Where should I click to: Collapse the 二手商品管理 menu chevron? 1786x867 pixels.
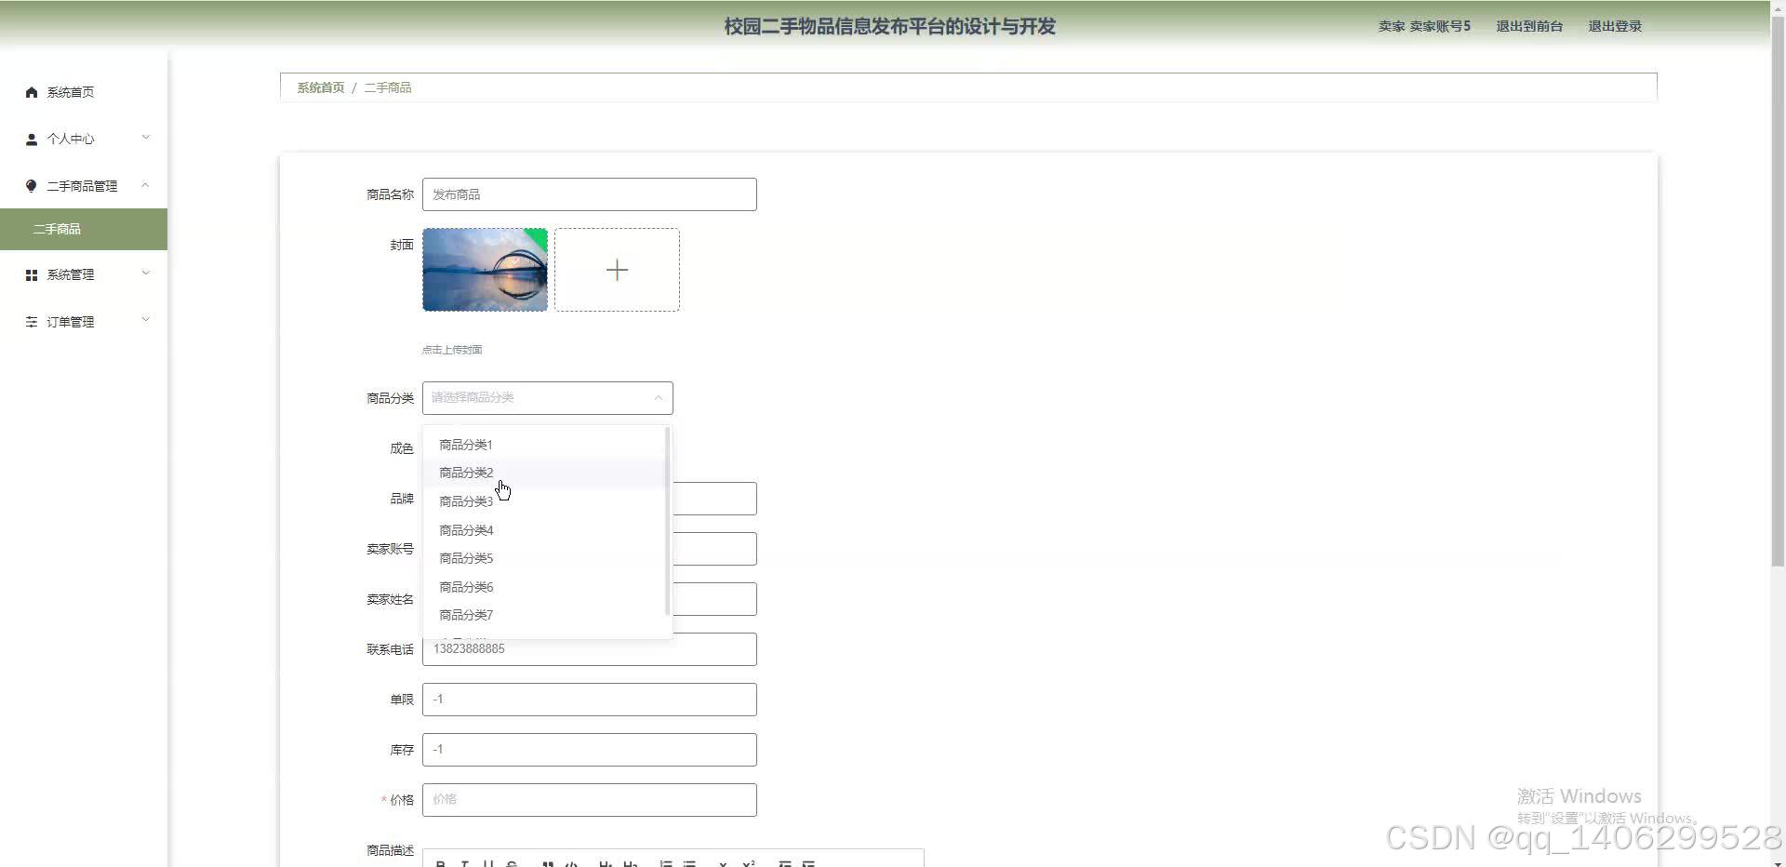[x=145, y=185]
